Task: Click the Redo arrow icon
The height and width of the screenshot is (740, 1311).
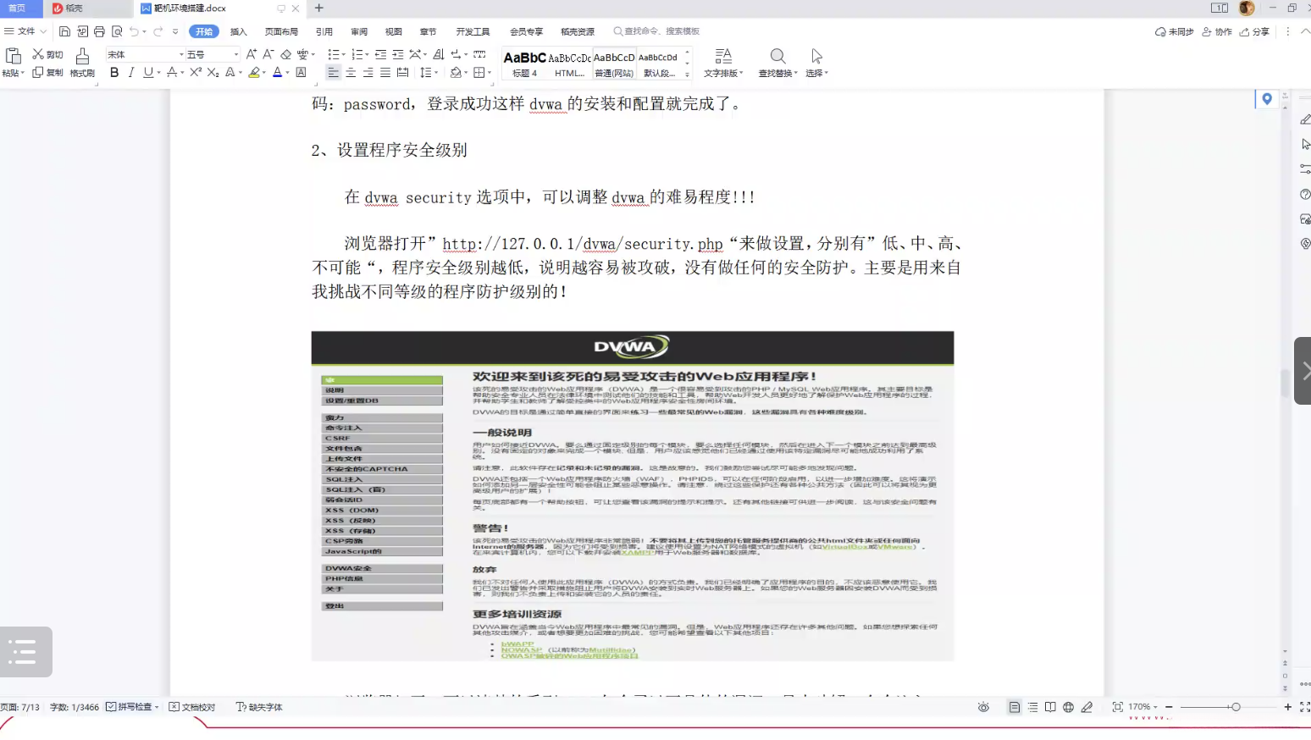Action: [x=158, y=31]
